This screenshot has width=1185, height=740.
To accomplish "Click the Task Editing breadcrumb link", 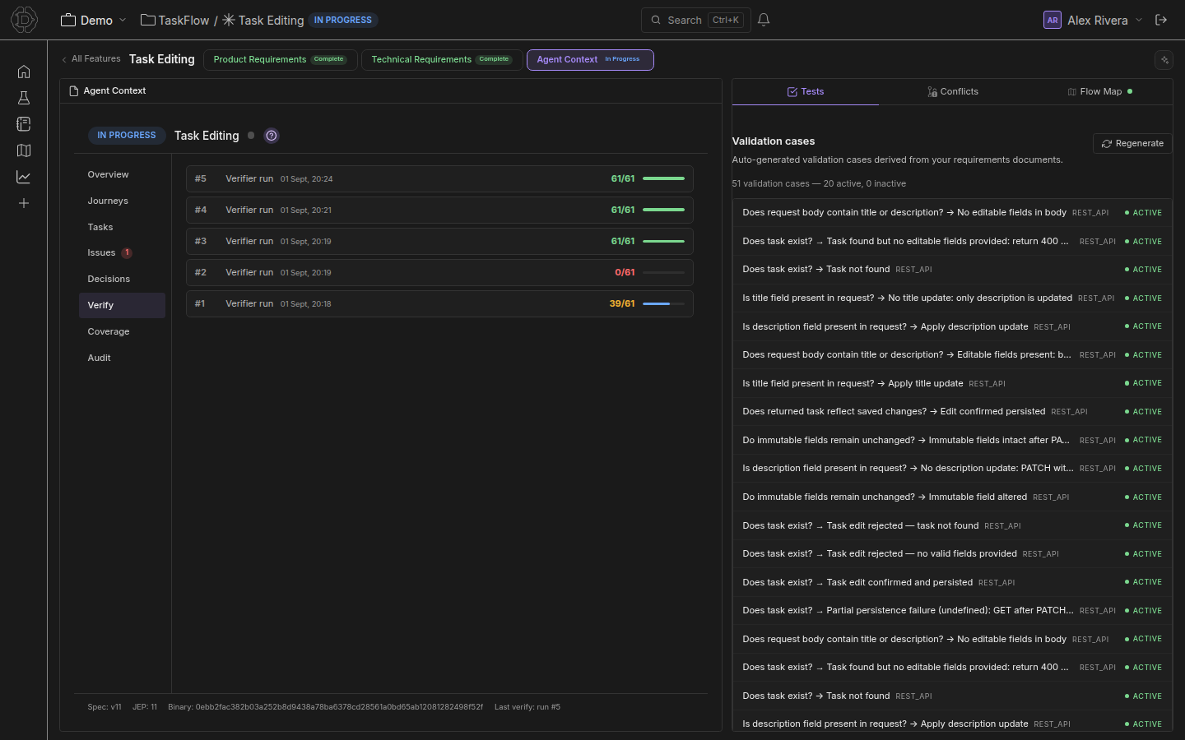I will click(271, 20).
